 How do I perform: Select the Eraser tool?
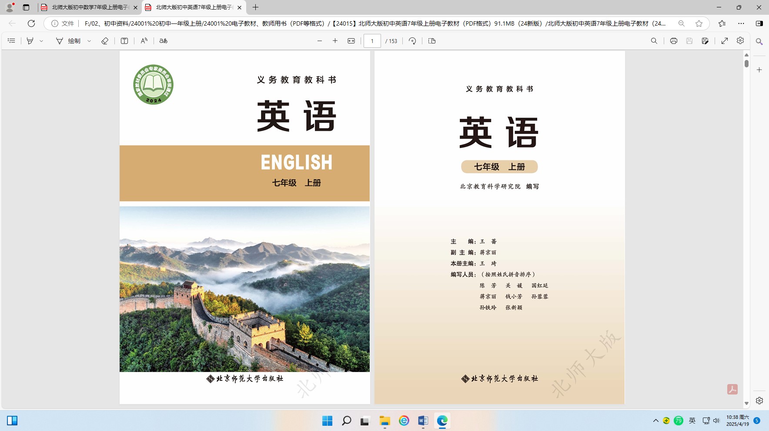105,41
